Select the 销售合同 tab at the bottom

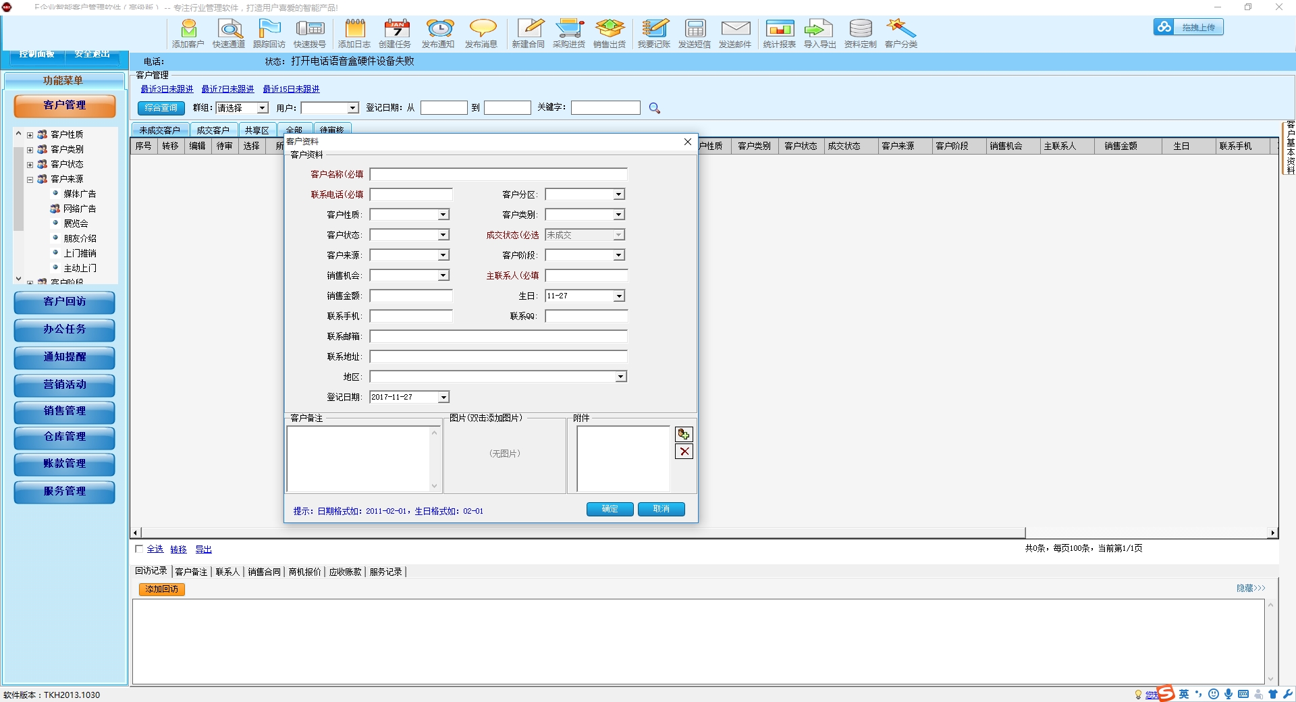[264, 572]
